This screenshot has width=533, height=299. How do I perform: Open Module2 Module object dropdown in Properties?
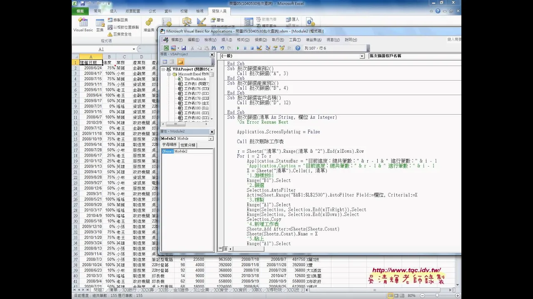pos(211,139)
